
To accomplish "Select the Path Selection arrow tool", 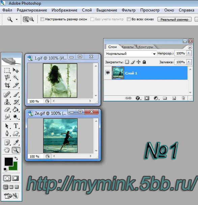I will click(7, 126).
